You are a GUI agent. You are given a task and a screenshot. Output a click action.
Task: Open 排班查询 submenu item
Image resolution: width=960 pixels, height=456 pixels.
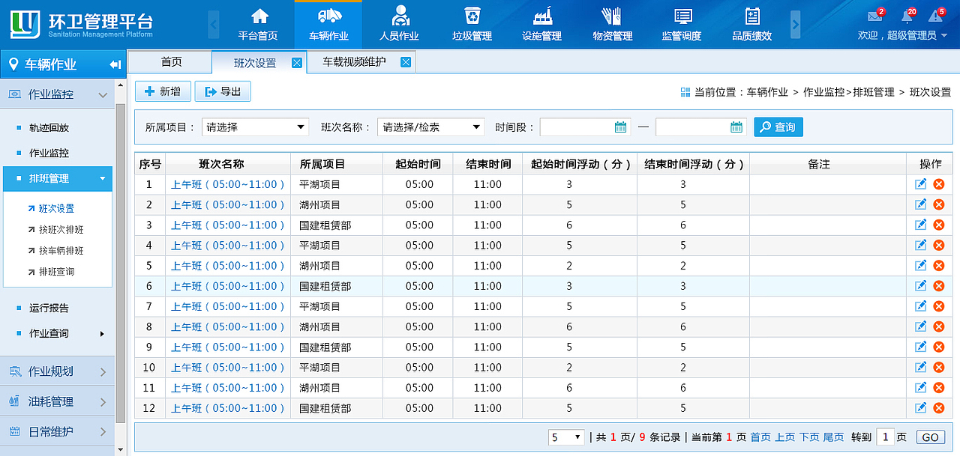tap(56, 272)
